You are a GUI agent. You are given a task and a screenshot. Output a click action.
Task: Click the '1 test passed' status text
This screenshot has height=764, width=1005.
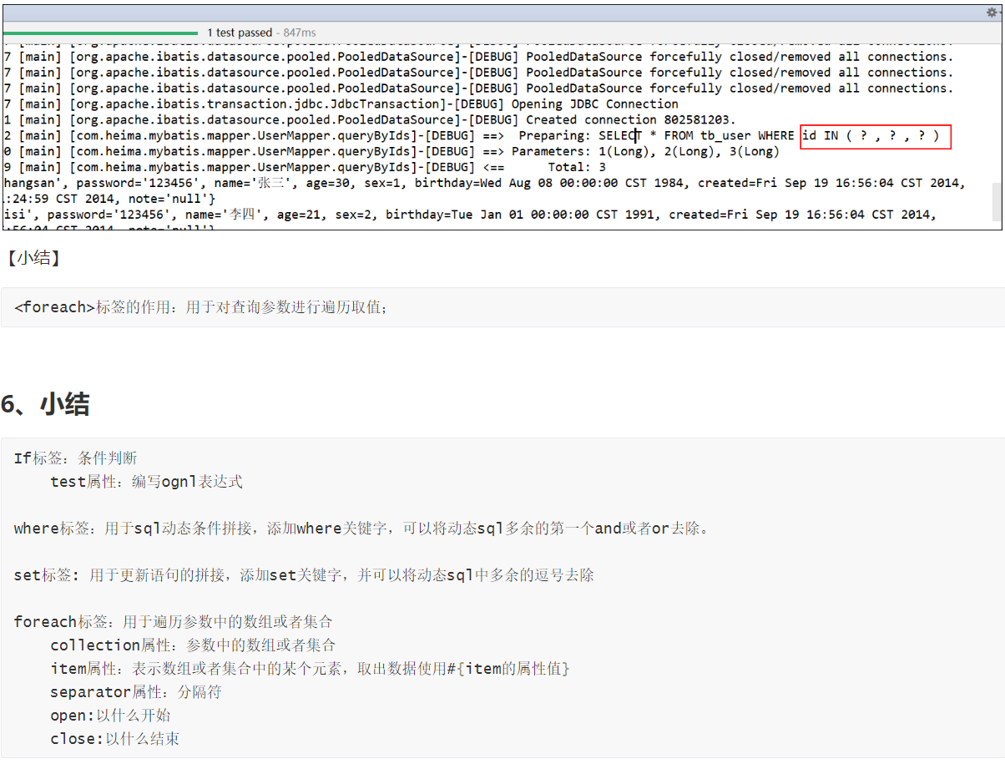pos(240,33)
